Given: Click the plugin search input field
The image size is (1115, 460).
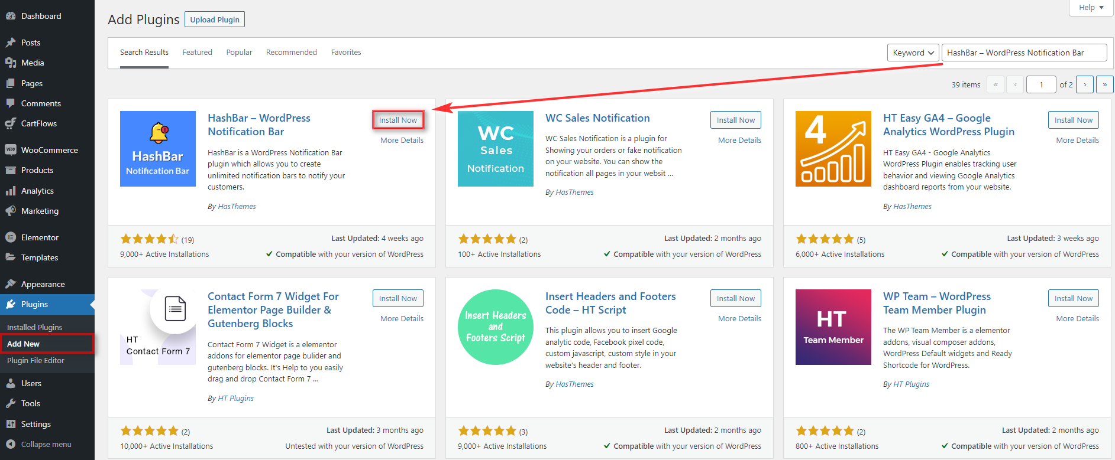Looking at the screenshot, I should pyautogui.click(x=1023, y=53).
